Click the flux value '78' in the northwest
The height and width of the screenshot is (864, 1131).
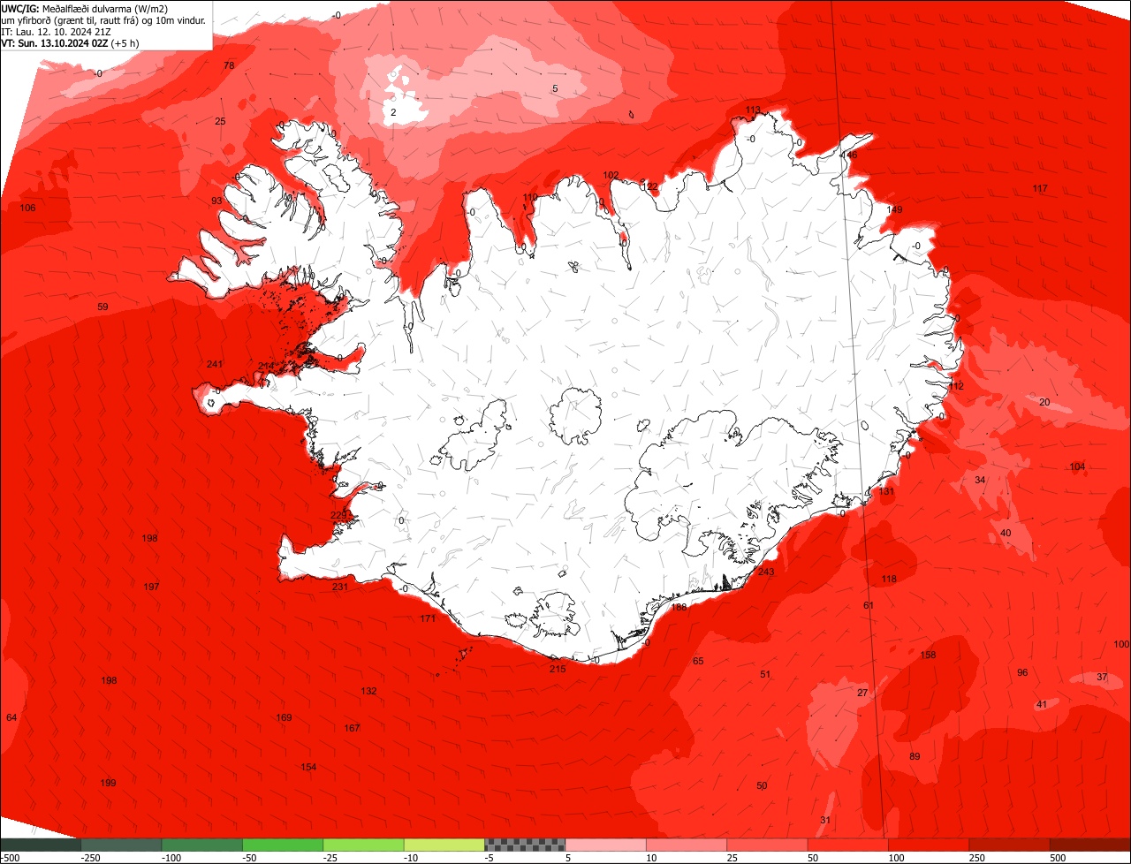[229, 65]
